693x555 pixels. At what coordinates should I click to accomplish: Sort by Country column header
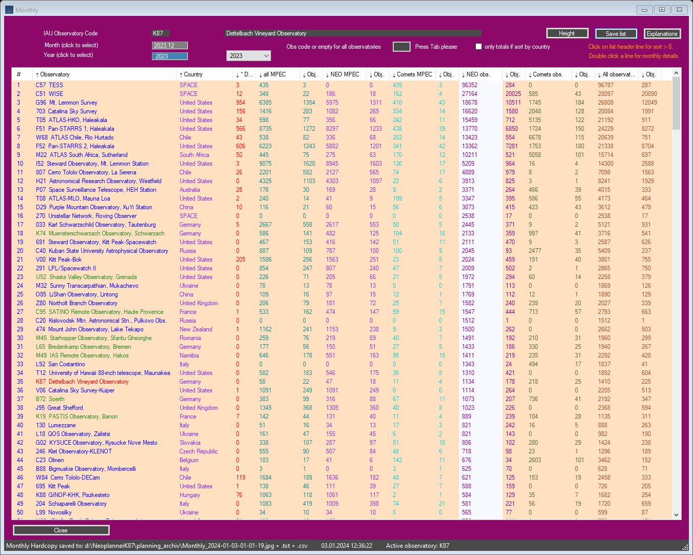click(205, 74)
